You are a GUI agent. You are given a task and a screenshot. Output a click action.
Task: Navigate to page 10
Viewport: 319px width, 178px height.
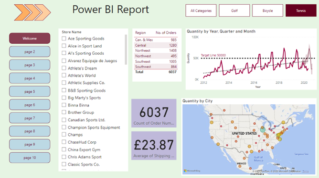[x=30, y=158]
